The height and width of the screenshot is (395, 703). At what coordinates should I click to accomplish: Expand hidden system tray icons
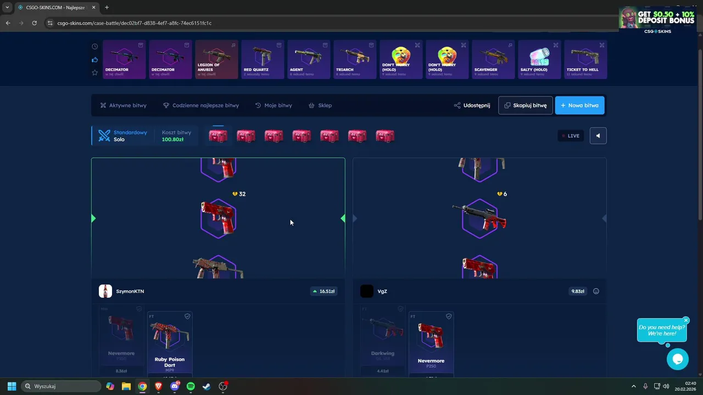pos(633,386)
